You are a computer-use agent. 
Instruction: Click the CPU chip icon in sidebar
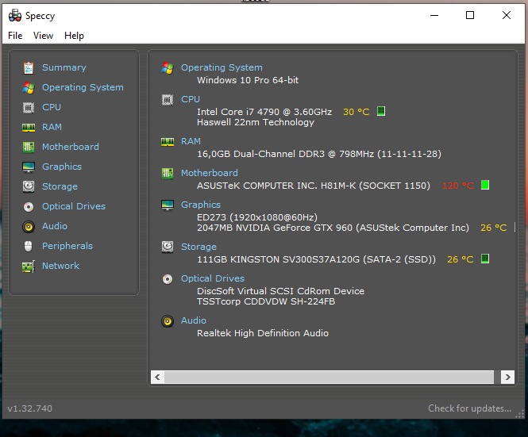pos(29,108)
